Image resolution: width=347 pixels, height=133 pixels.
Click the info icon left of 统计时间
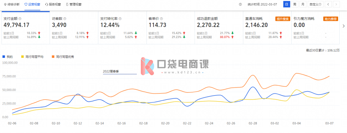[x=240, y=4]
